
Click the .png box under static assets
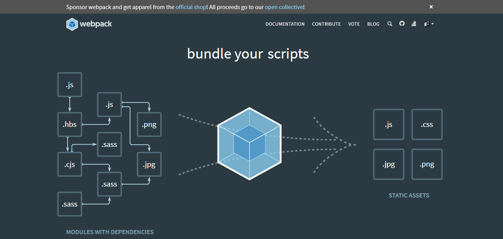[x=427, y=164]
